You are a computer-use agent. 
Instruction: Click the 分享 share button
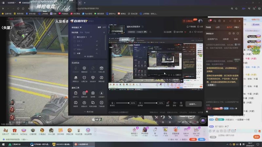200,27
